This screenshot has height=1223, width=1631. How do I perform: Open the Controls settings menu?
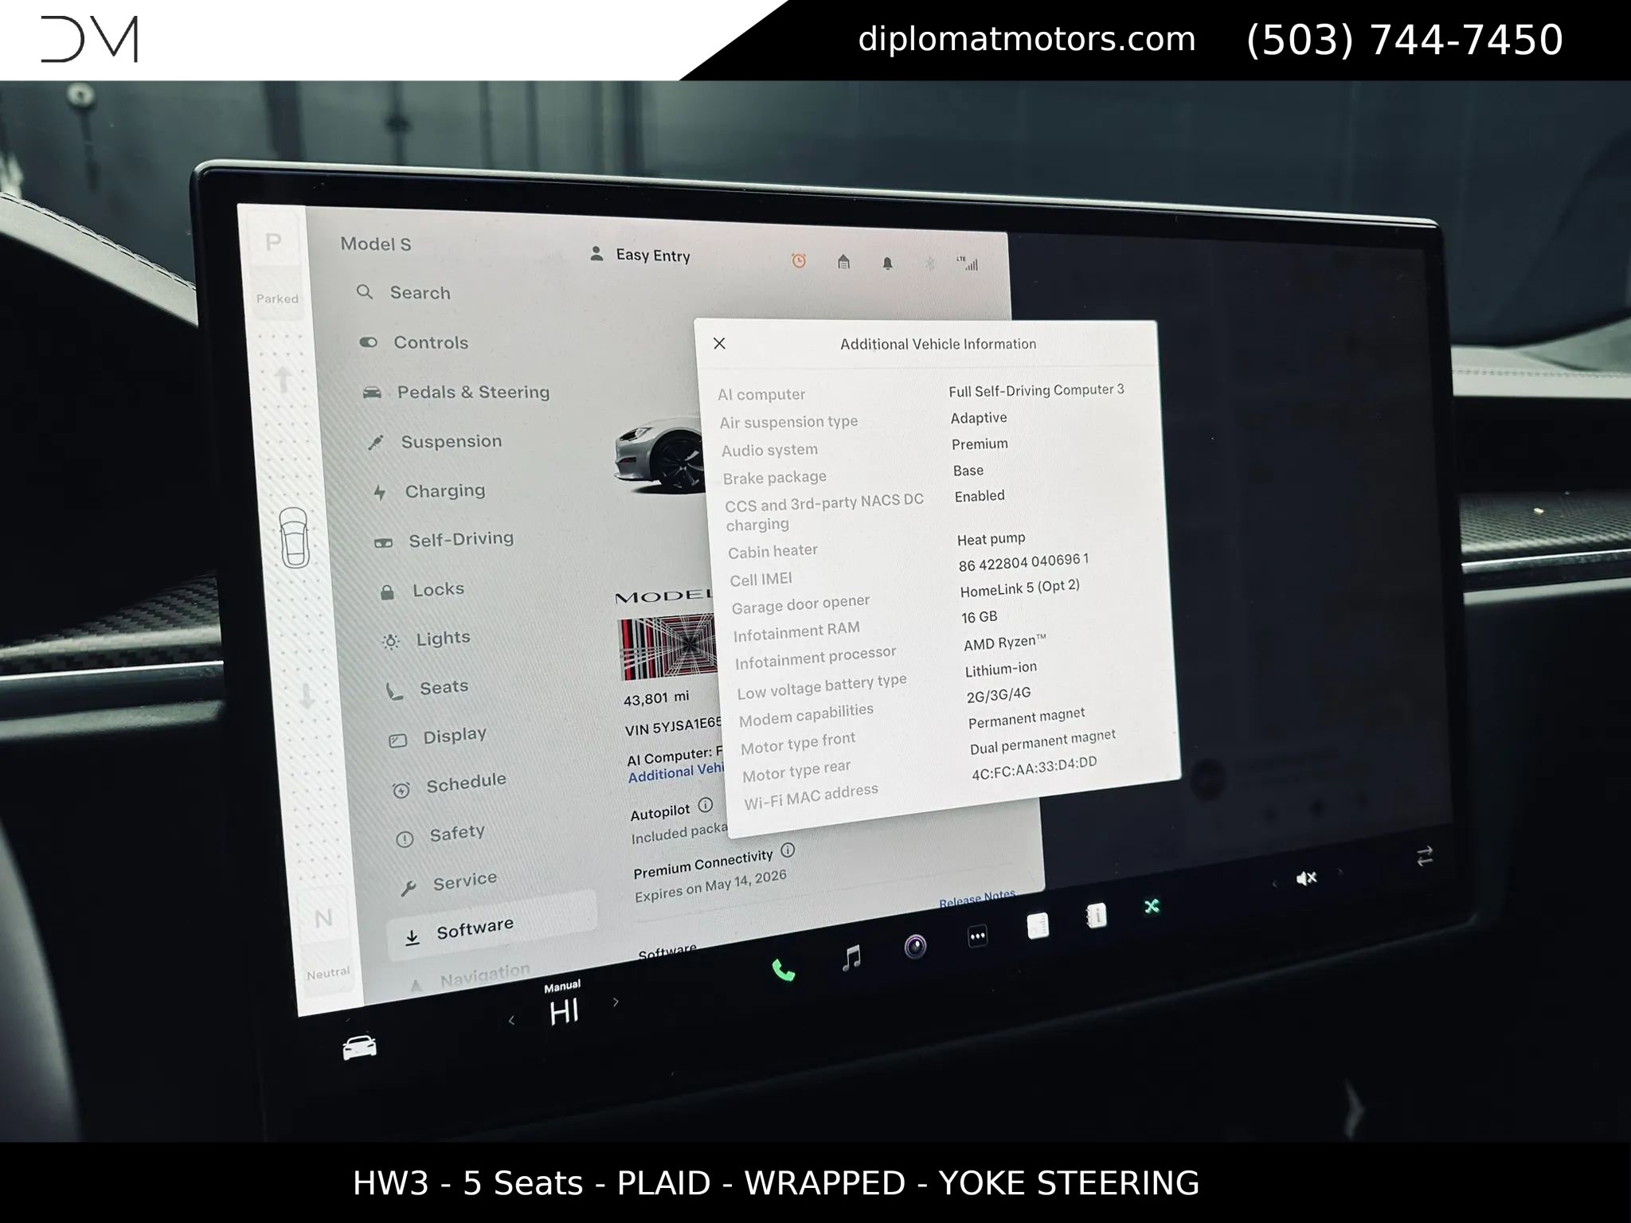click(x=414, y=342)
